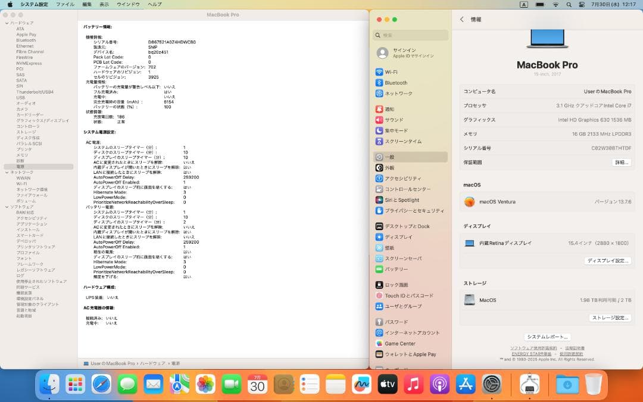Click the back chevron in the 情報 pane

pyautogui.click(x=463, y=19)
